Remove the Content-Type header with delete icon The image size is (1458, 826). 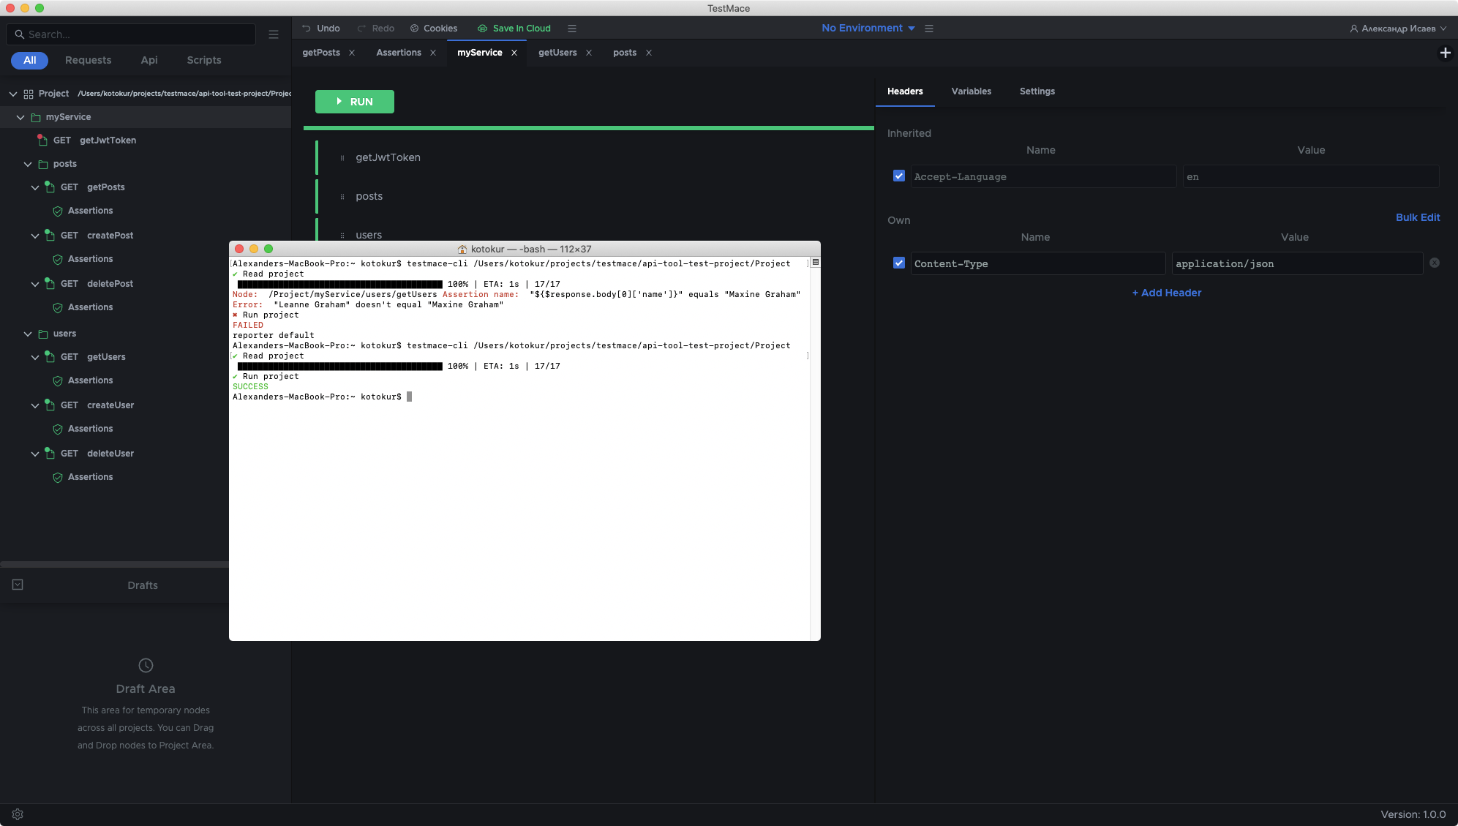[x=1434, y=263]
